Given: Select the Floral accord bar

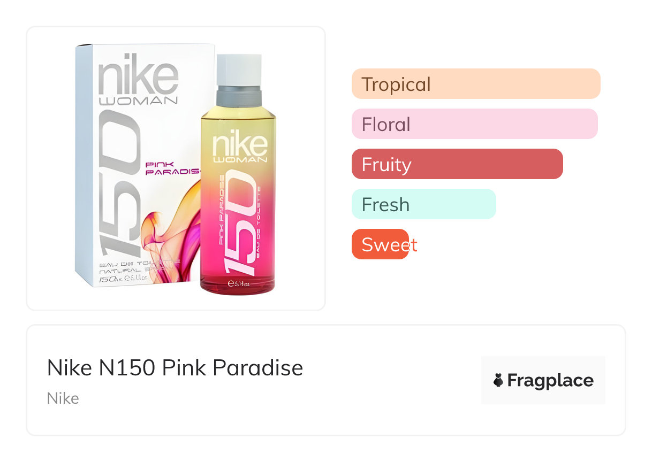Looking at the screenshot, I should (474, 124).
